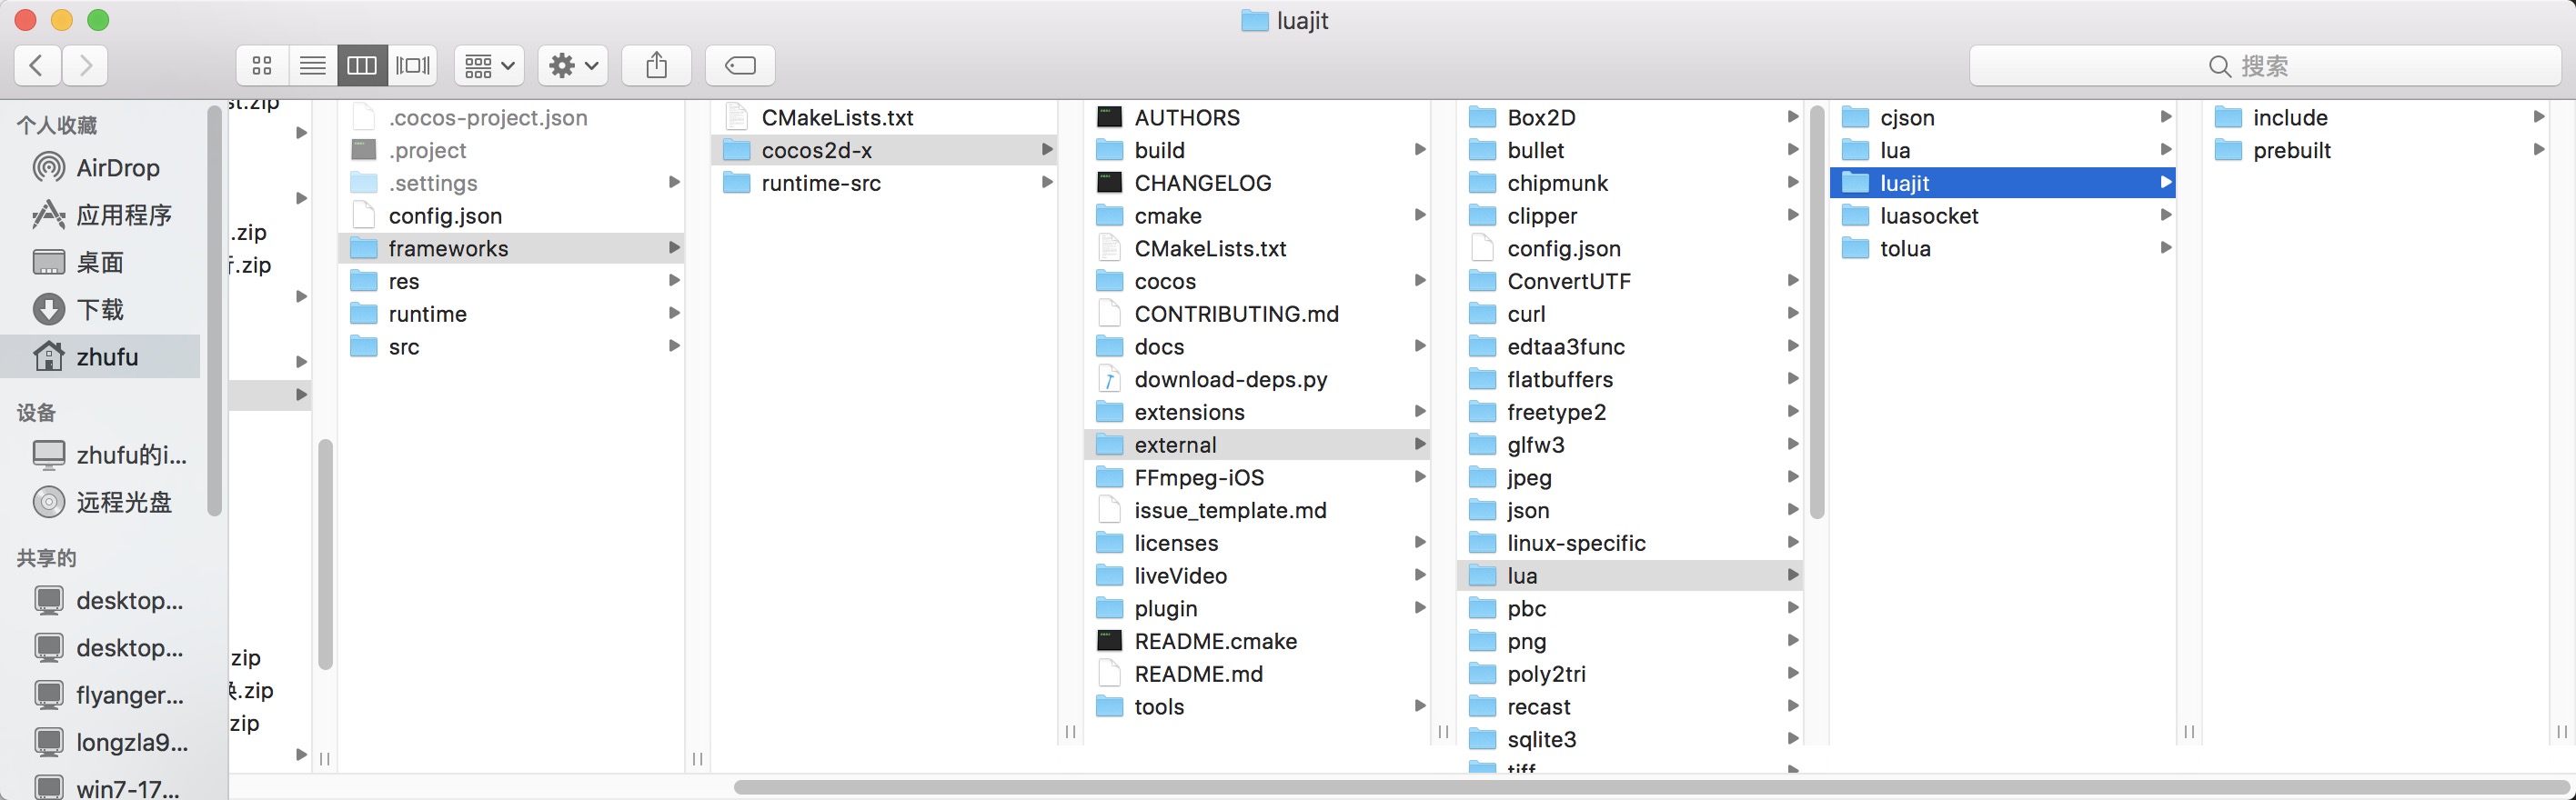The image size is (2576, 800).
Task: Switch to column view
Action: pos(362,66)
